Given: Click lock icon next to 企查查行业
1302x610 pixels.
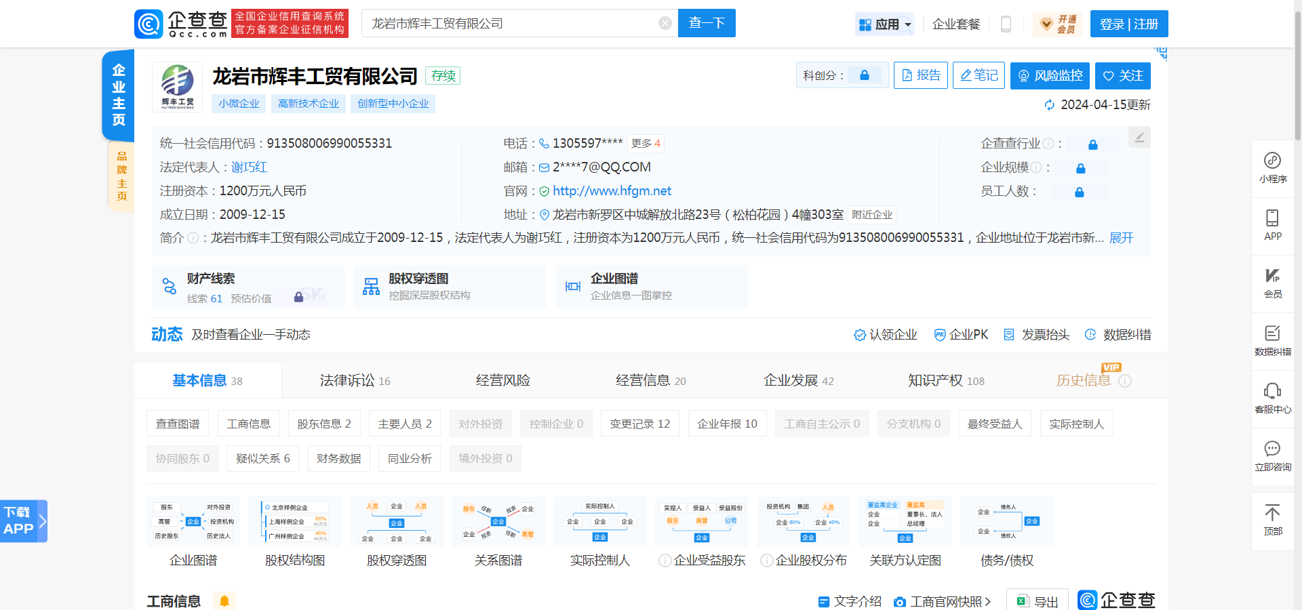Looking at the screenshot, I should [x=1092, y=144].
